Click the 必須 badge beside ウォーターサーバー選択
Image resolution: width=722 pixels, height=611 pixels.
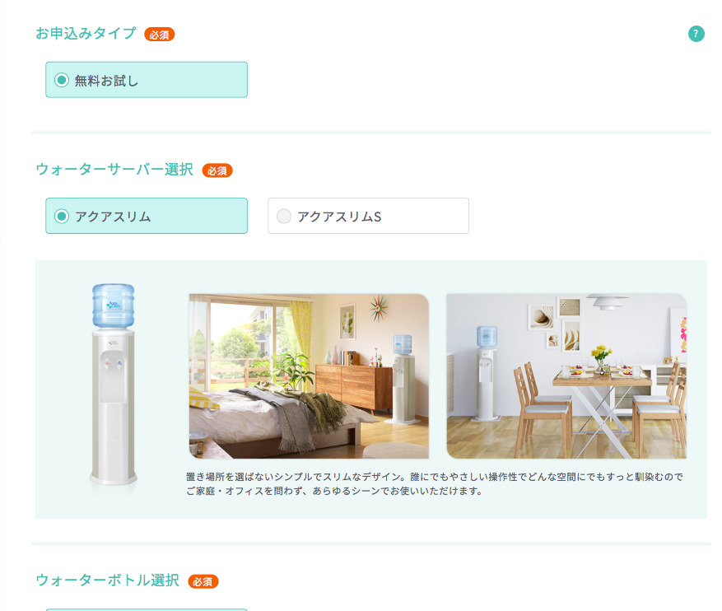click(x=217, y=170)
